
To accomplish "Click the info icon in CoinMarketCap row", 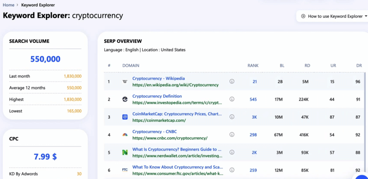I will pos(232,117).
